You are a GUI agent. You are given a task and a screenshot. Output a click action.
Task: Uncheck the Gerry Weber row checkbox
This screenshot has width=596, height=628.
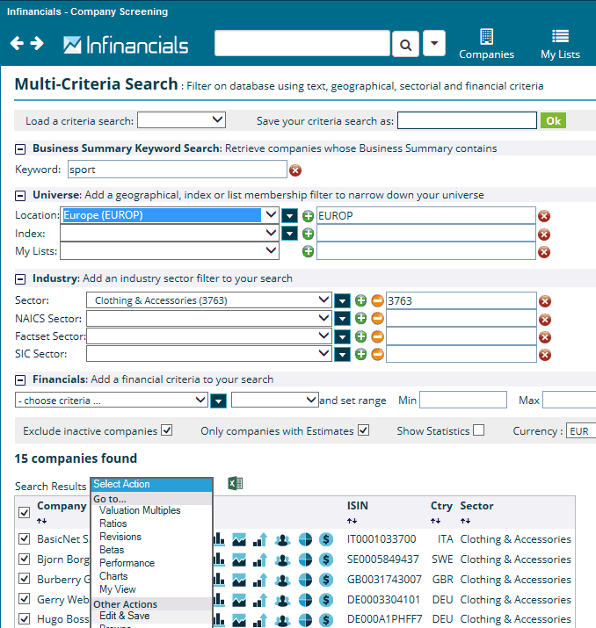tap(24, 599)
